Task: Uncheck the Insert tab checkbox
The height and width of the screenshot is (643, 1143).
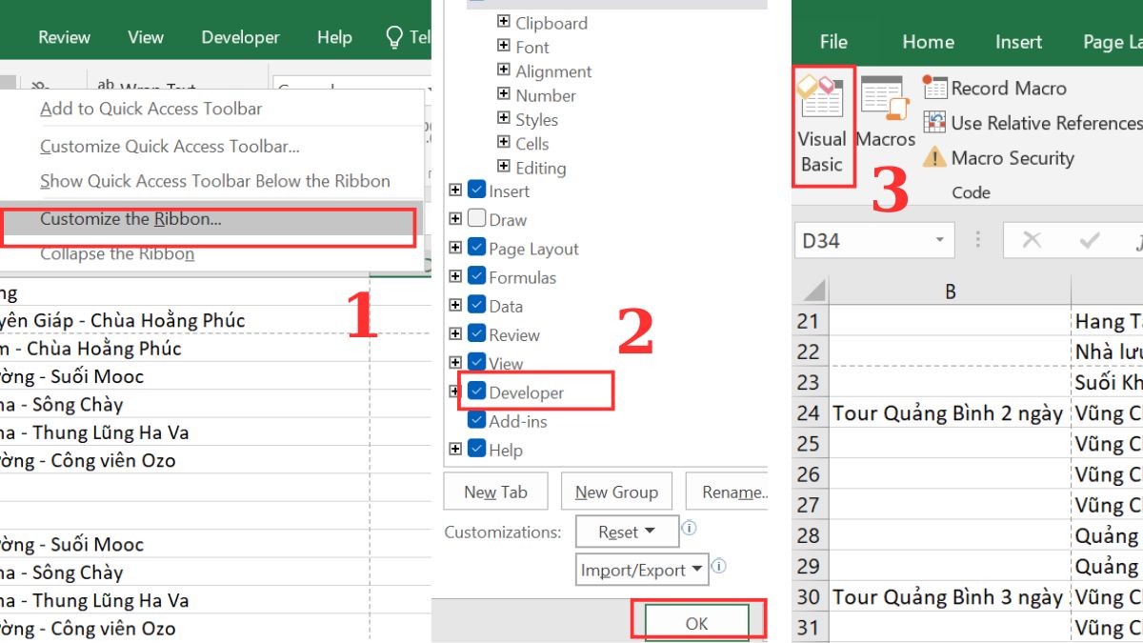Action: pos(477,190)
